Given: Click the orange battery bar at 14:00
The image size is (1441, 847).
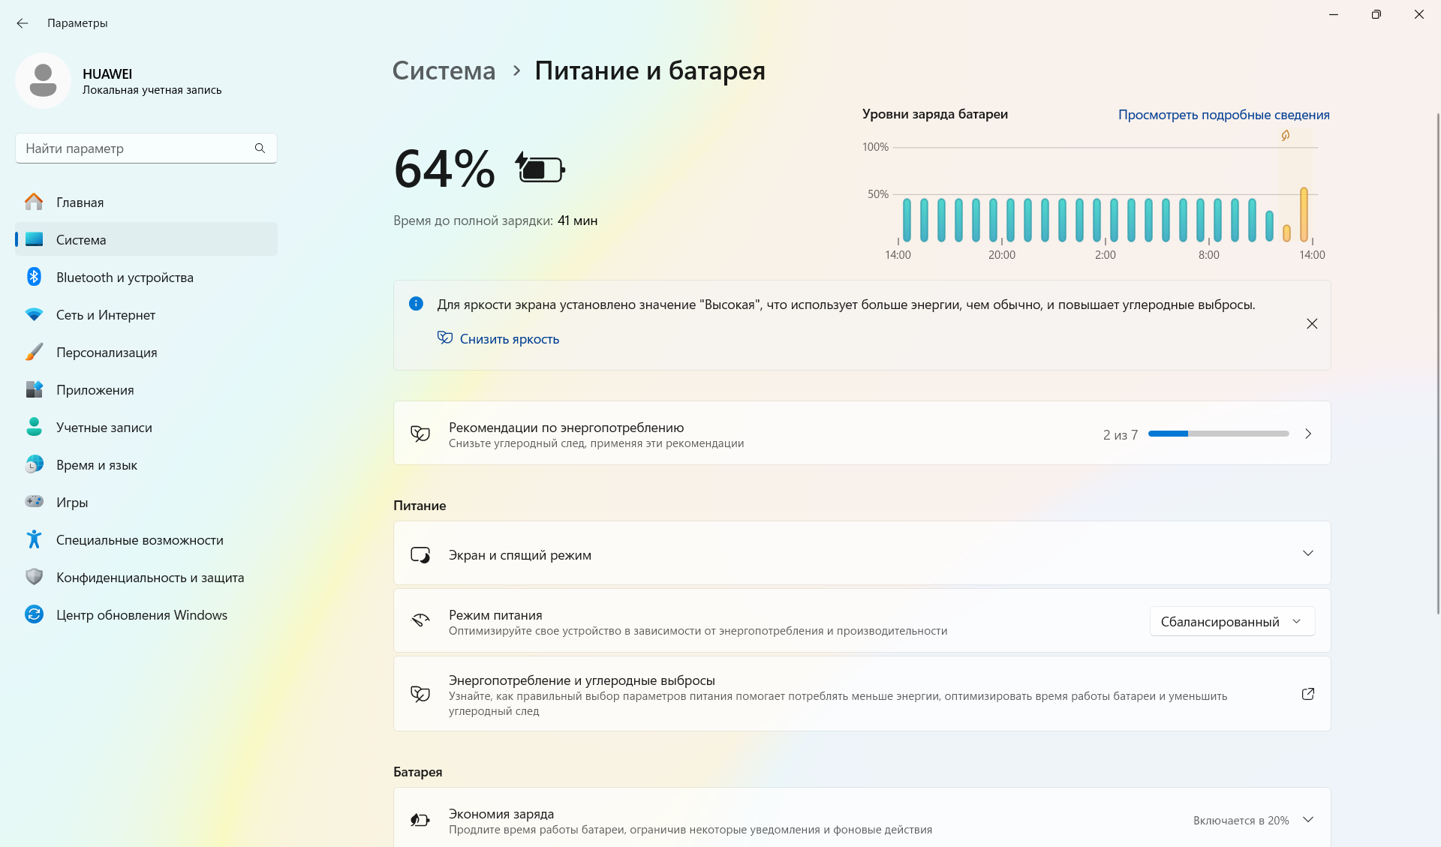Looking at the screenshot, I should (1304, 215).
